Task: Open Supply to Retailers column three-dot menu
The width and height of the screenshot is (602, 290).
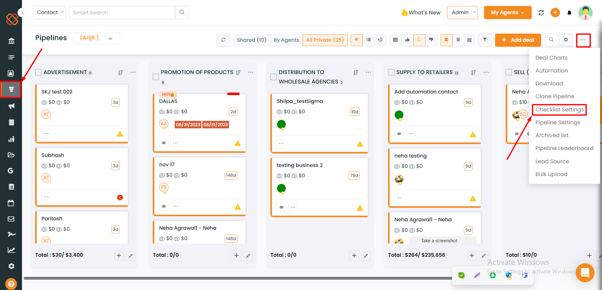Action: point(486,72)
